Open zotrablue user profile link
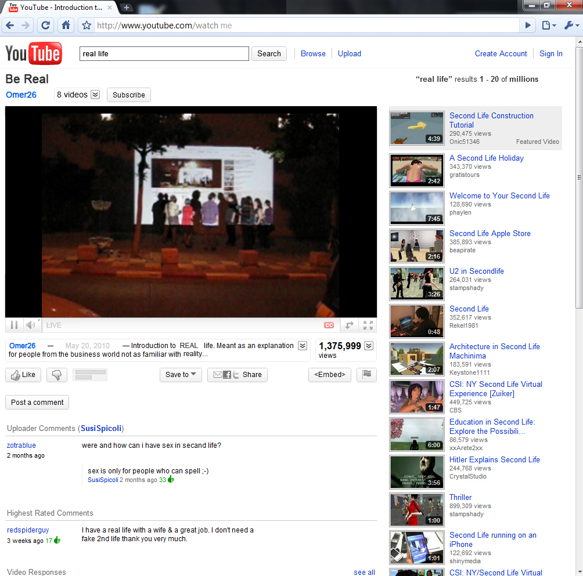The width and height of the screenshot is (583, 576). [21, 445]
